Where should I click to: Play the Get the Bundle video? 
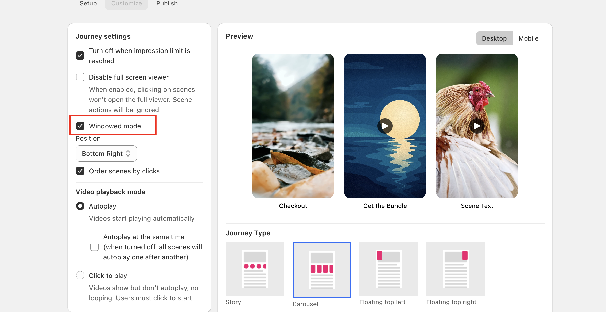tap(385, 126)
